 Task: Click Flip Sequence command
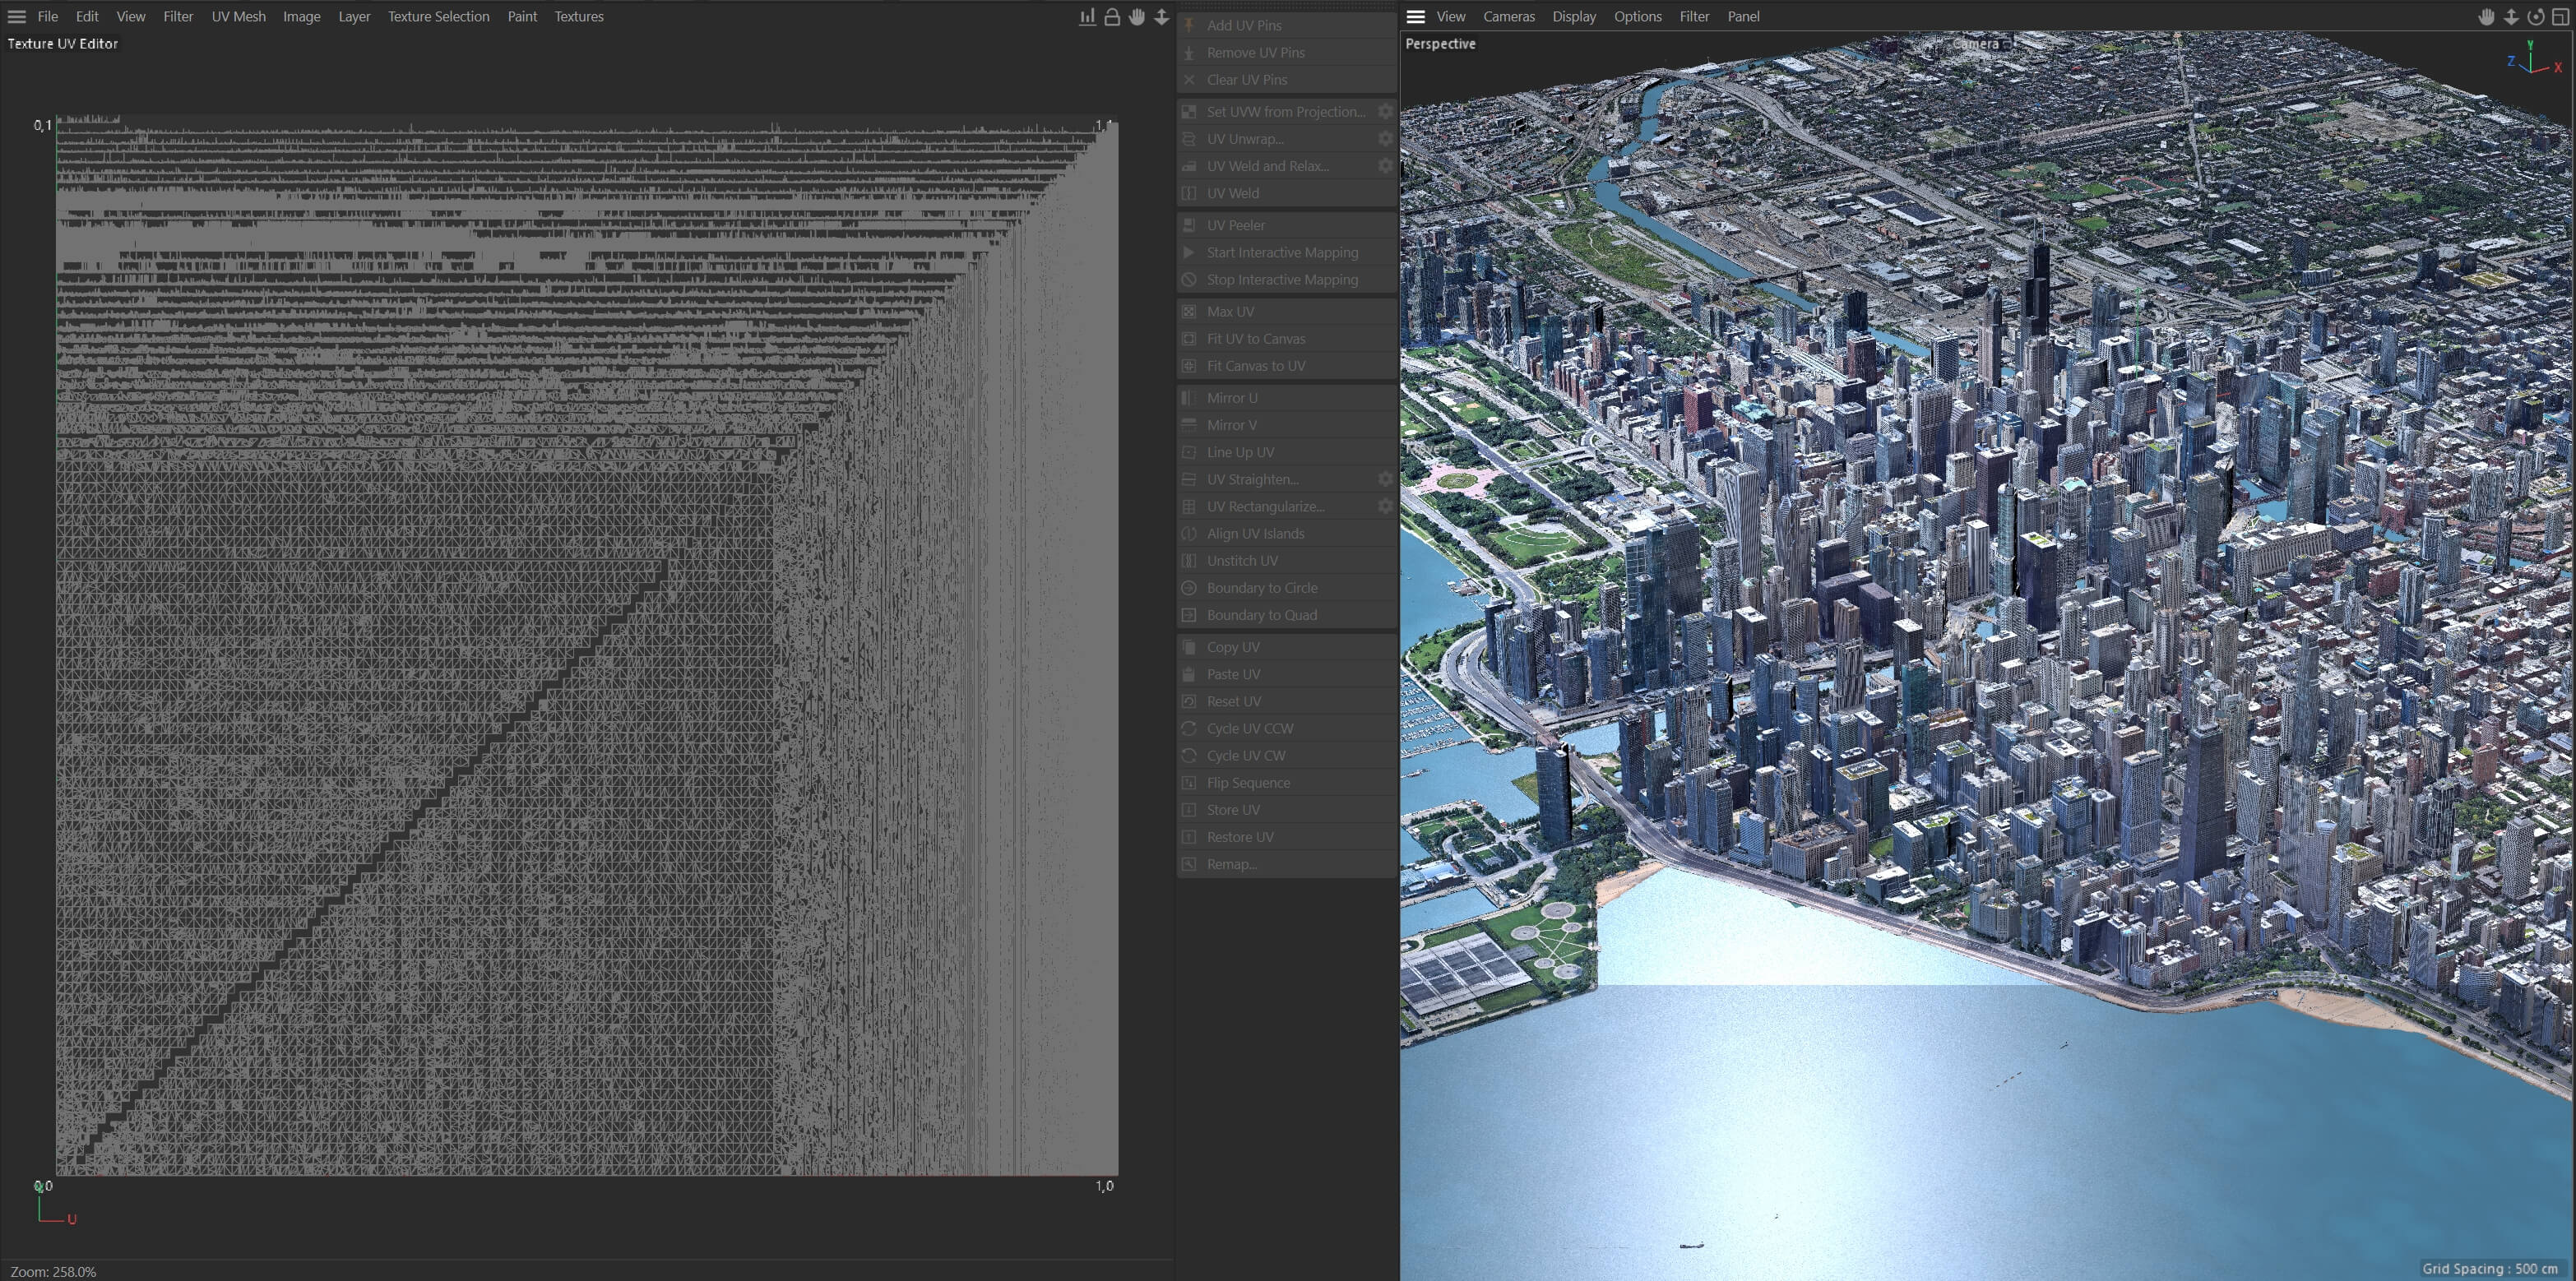pos(1287,782)
